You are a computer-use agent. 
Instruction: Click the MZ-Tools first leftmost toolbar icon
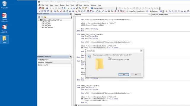(x=39, y=11)
